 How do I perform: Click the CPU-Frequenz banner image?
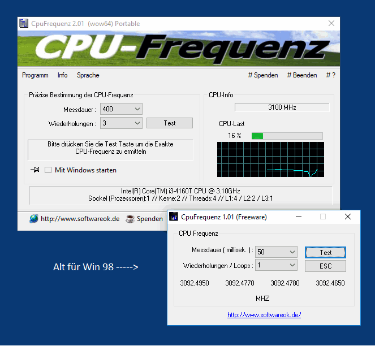pyautogui.click(x=179, y=49)
